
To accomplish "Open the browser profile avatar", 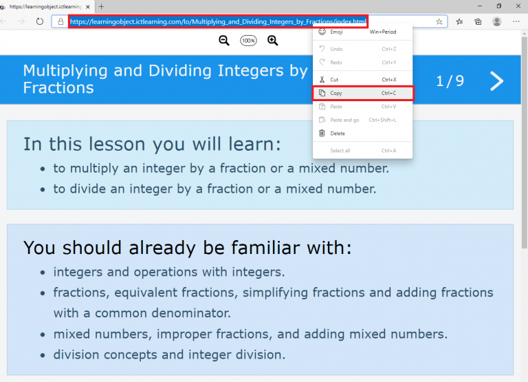I will click(496, 21).
